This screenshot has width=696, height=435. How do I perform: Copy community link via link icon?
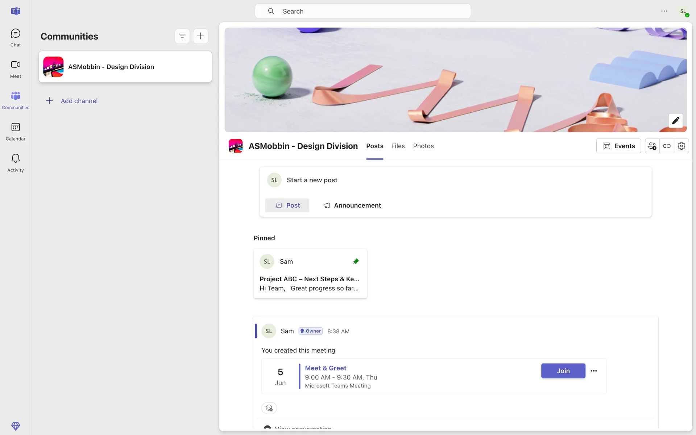click(x=667, y=146)
